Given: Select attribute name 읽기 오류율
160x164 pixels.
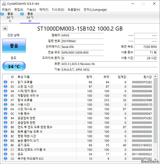Looking at the screenshot, I should tap(25, 82).
